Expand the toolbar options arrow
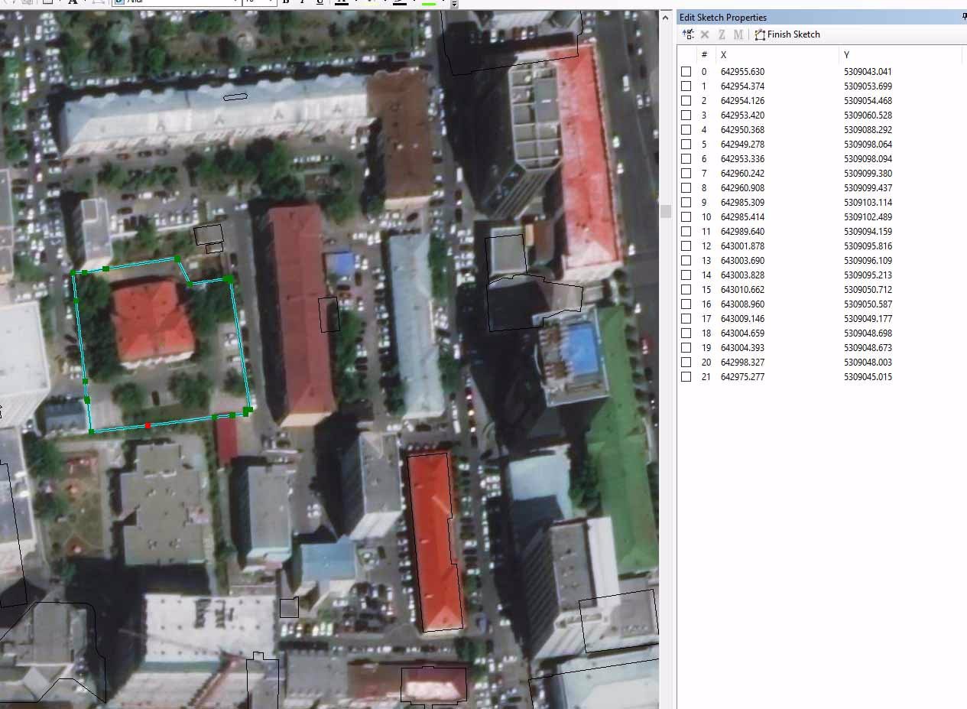967x709 pixels. click(454, 4)
